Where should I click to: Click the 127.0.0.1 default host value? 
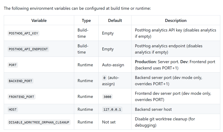click(x=112, y=110)
